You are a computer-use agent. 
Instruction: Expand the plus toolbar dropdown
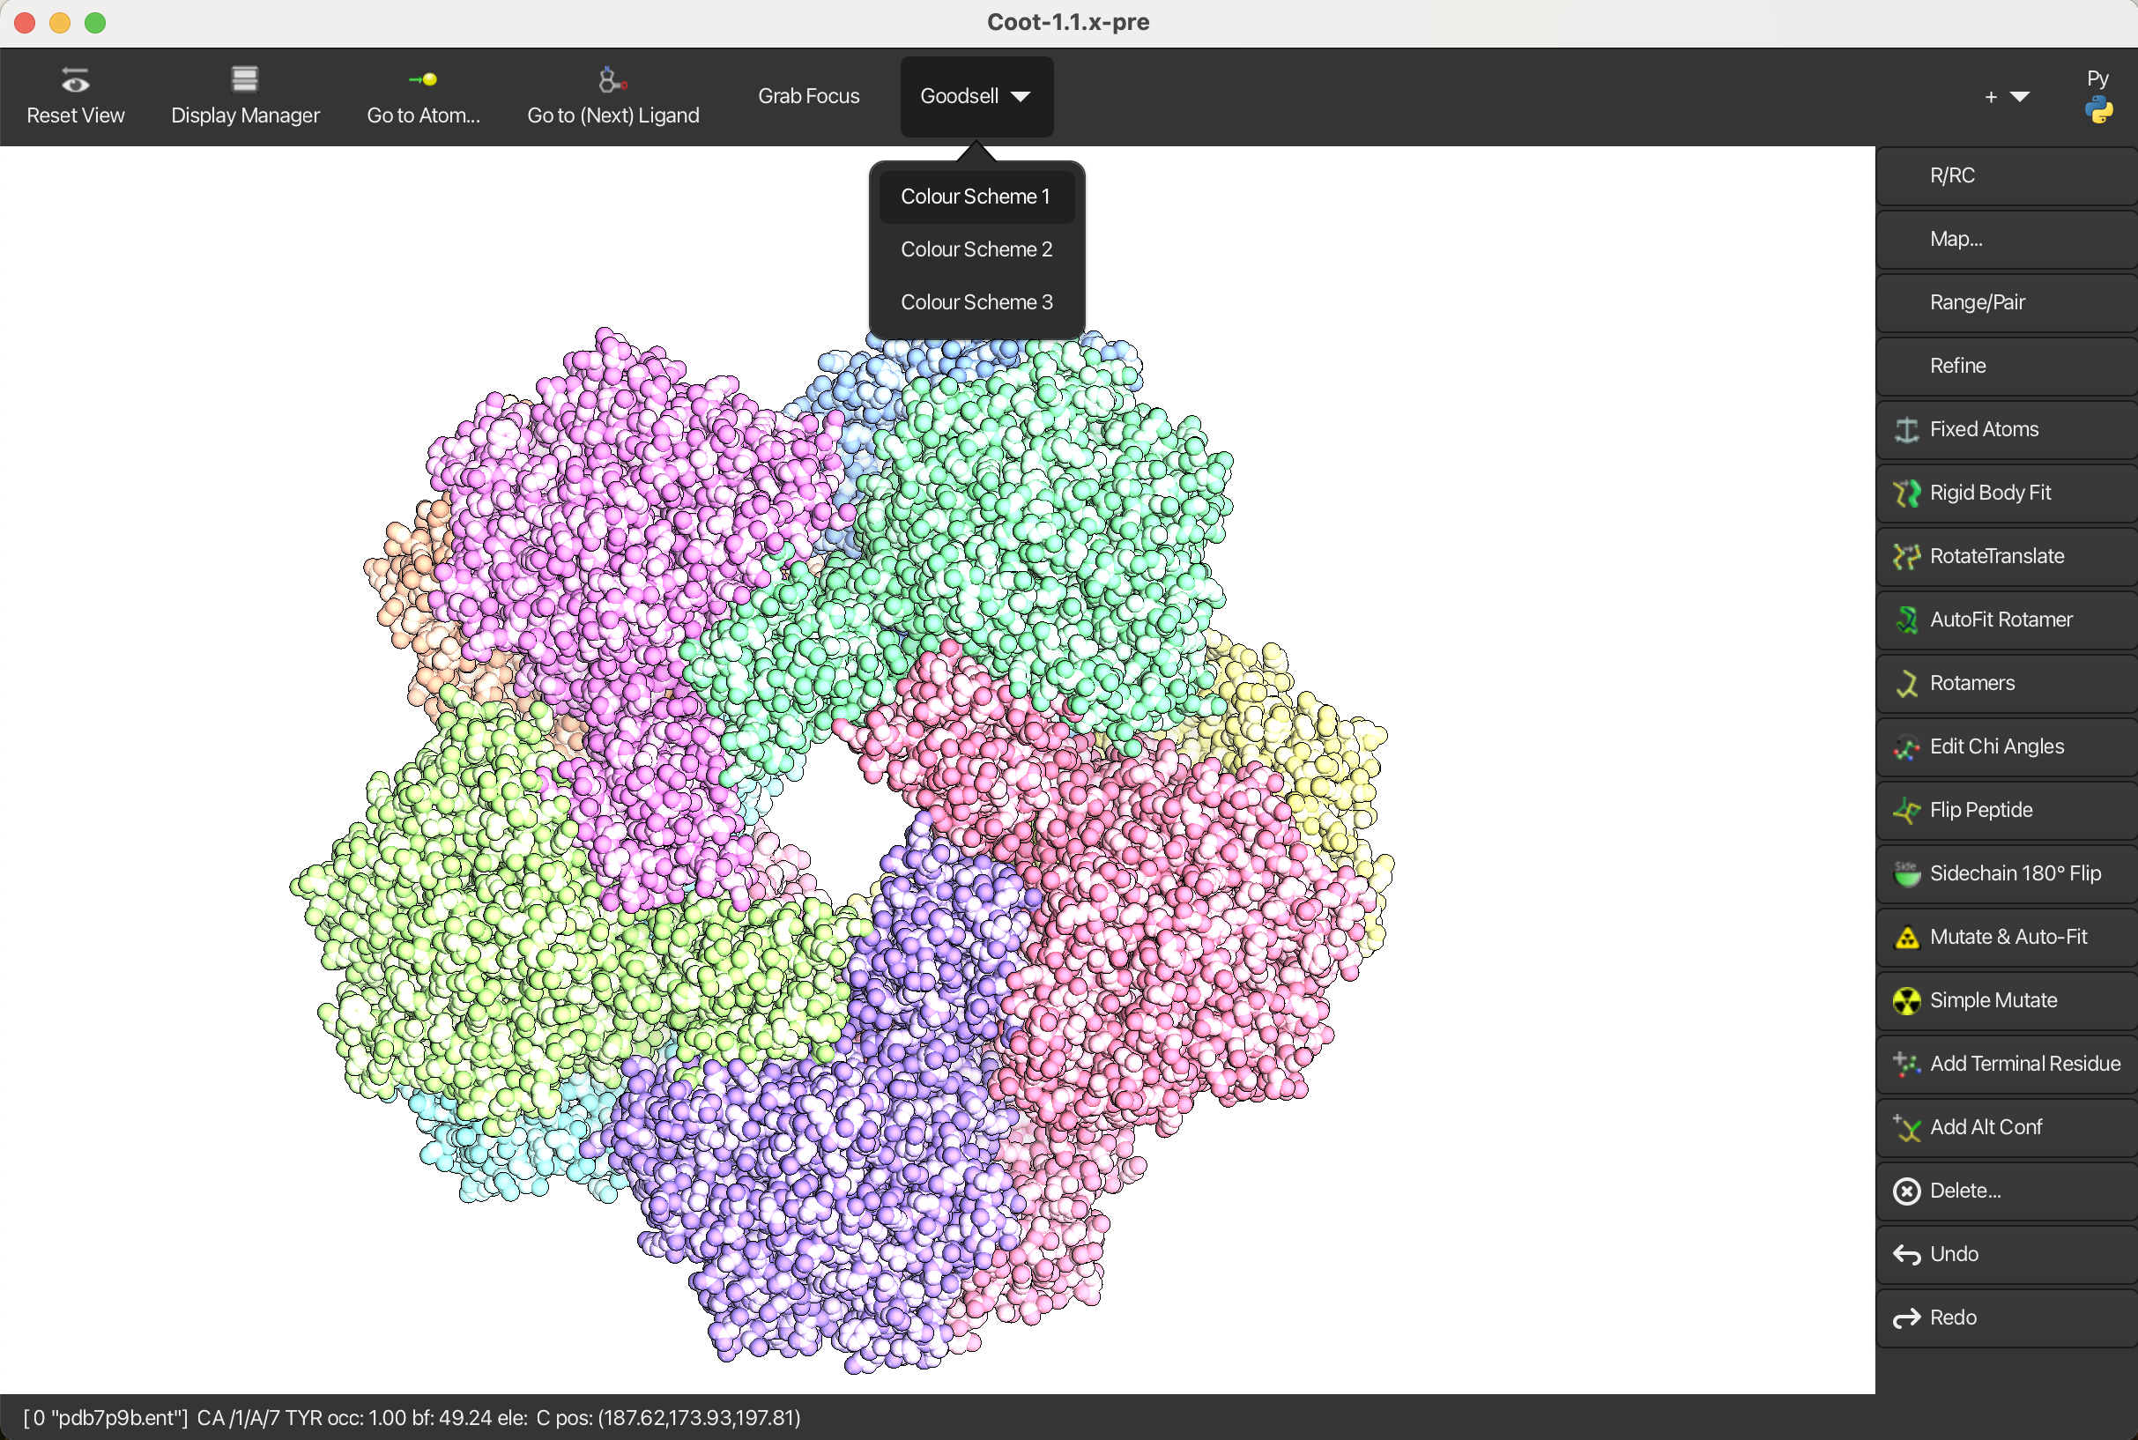2007,96
